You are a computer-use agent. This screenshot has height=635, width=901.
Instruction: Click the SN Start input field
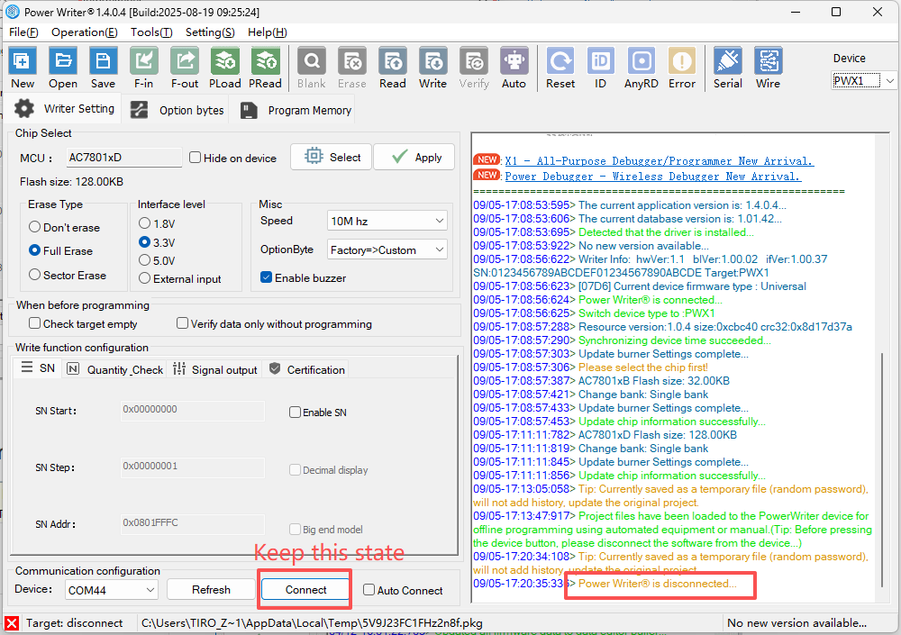point(193,411)
